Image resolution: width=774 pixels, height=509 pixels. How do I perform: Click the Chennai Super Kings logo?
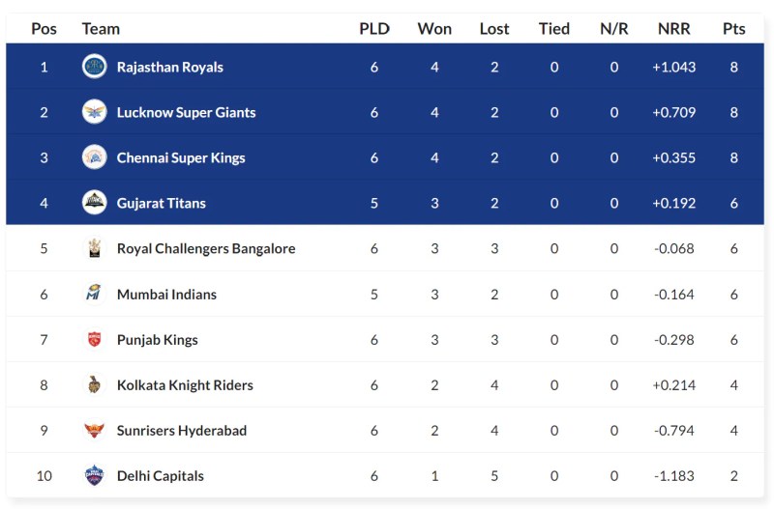(x=94, y=157)
